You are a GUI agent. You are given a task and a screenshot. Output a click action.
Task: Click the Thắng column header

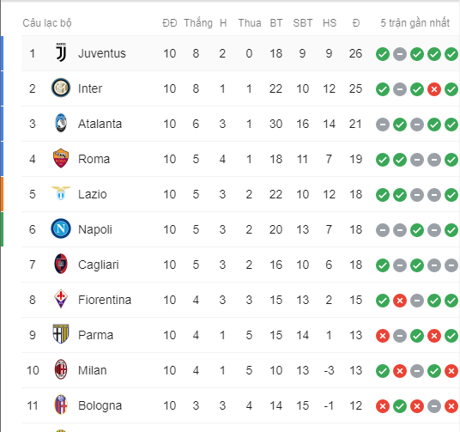[x=198, y=23]
